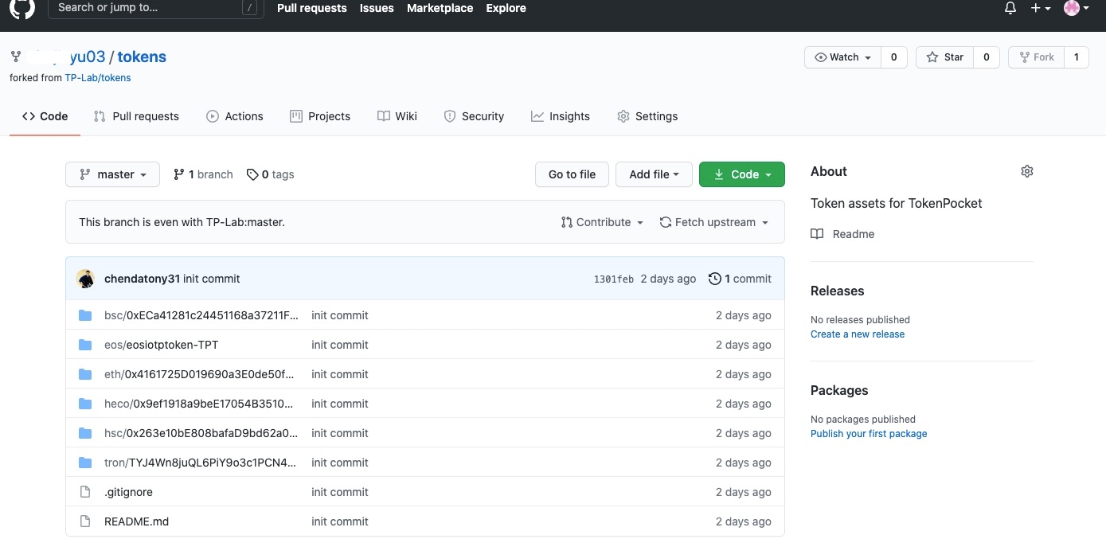Open the Add file dropdown
Image resolution: width=1106 pixels, height=539 pixels.
654,174
